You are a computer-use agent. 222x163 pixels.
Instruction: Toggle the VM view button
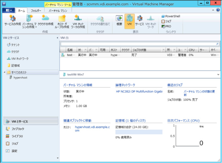(x=129, y=21)
